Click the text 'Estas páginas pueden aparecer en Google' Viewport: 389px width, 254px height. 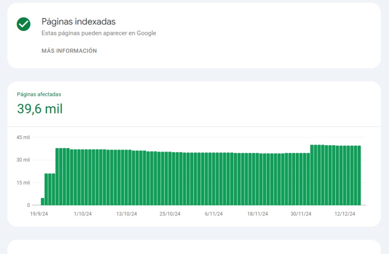click(99, 33)
